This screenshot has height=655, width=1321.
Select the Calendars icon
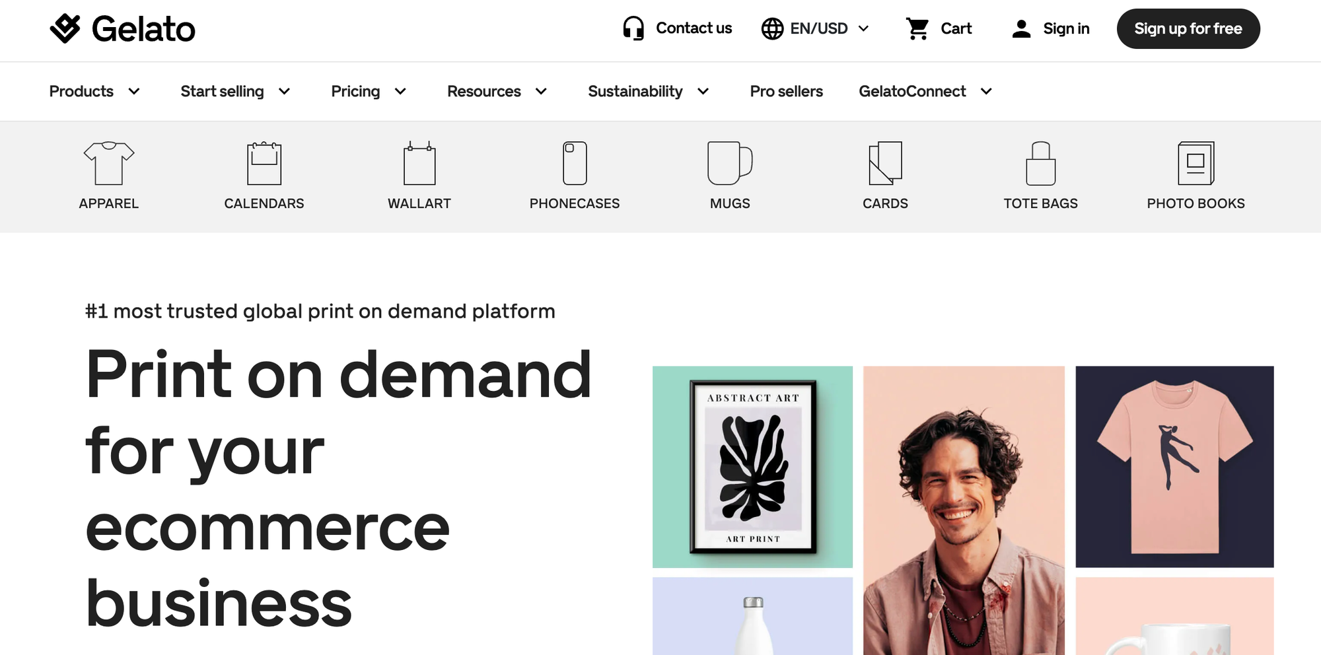point(264,163)
